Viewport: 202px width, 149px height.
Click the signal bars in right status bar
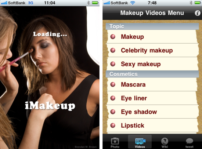click(107, 3)
